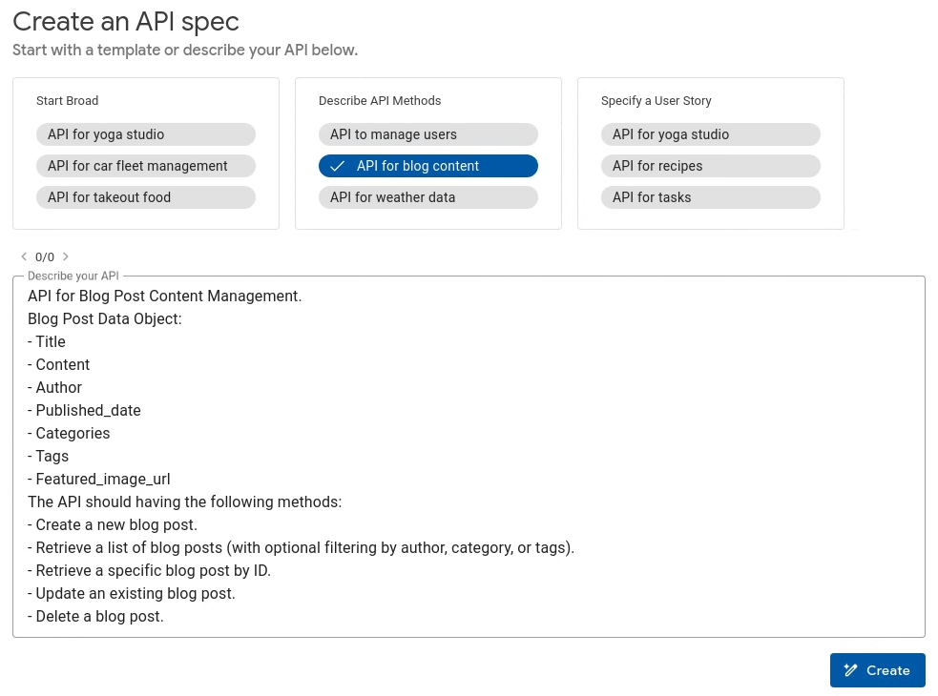Image resolution: width=938 pixels, height=696 pixels.
Task: Select API for car fleet management chip
Action: pyautogui.click(x=146, y=166)
